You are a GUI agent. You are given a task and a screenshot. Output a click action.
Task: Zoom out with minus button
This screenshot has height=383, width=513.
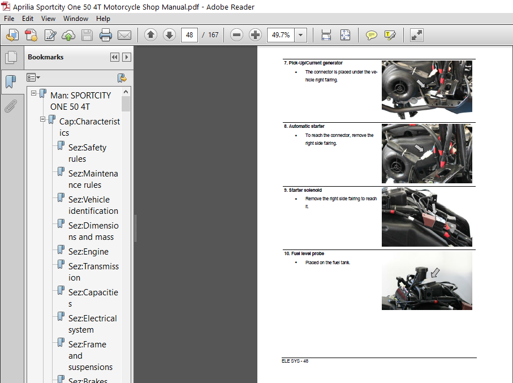(236, 35)
